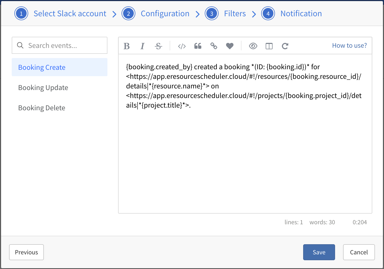Image resolution: width=384 pixels, height=269 pixels.
Task: Click the magnifier icon in Search events
Action: tap(20, 45)
